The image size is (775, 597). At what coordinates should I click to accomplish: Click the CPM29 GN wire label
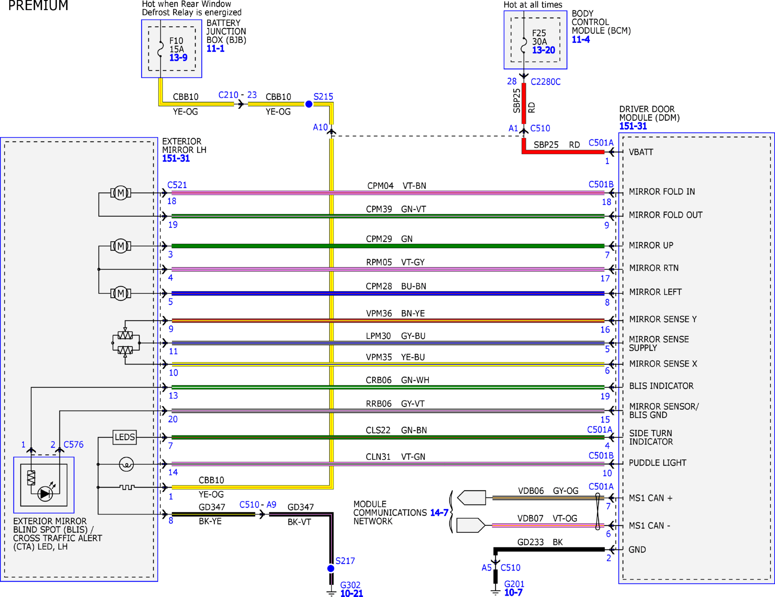click(389, 239)
